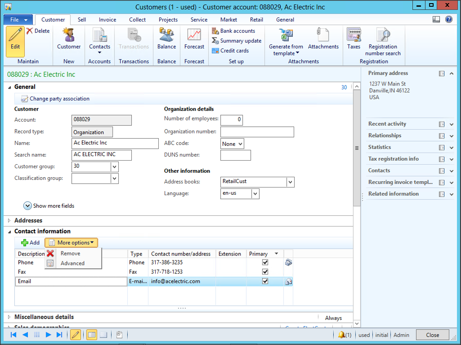
Task: Click Change party association
Action: 59,99
